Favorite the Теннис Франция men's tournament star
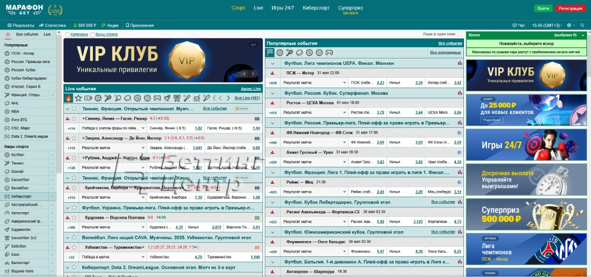 coord(74,108)
